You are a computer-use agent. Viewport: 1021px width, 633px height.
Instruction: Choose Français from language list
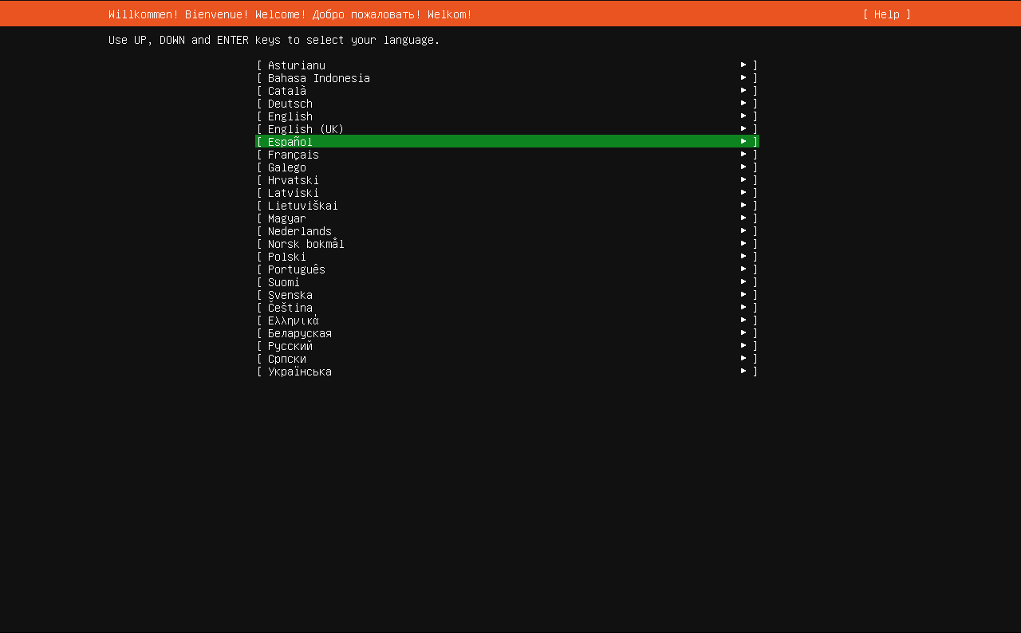(507, 155)
